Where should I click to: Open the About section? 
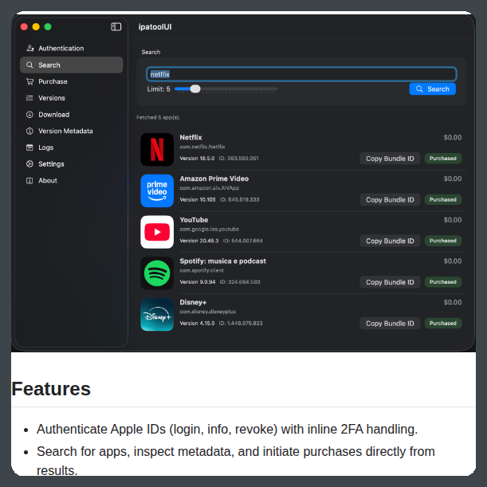click(x=72, y=180)
